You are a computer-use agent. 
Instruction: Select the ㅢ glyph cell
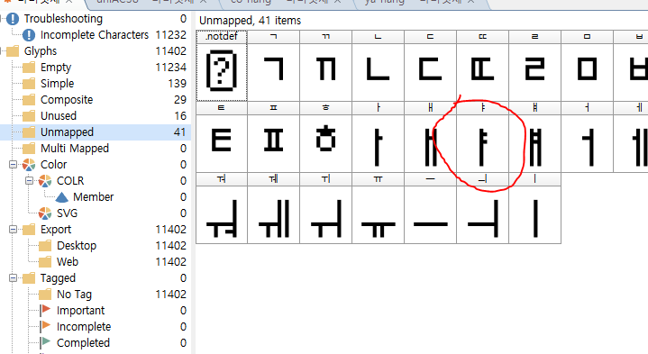click(x=483, y=209)
